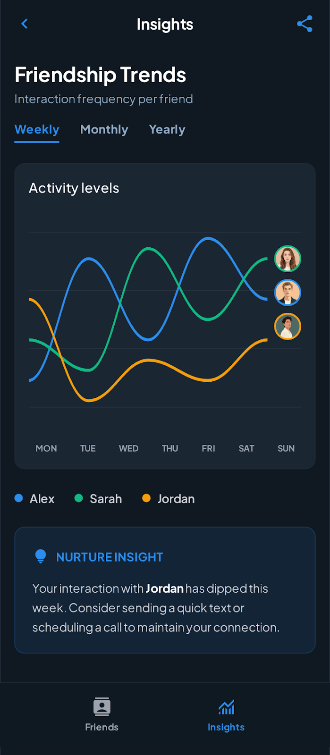The width and height of the screenshot is (330, 755).
Task: Tap the Friends label in bottom navigation
Action: click(102, 727)
